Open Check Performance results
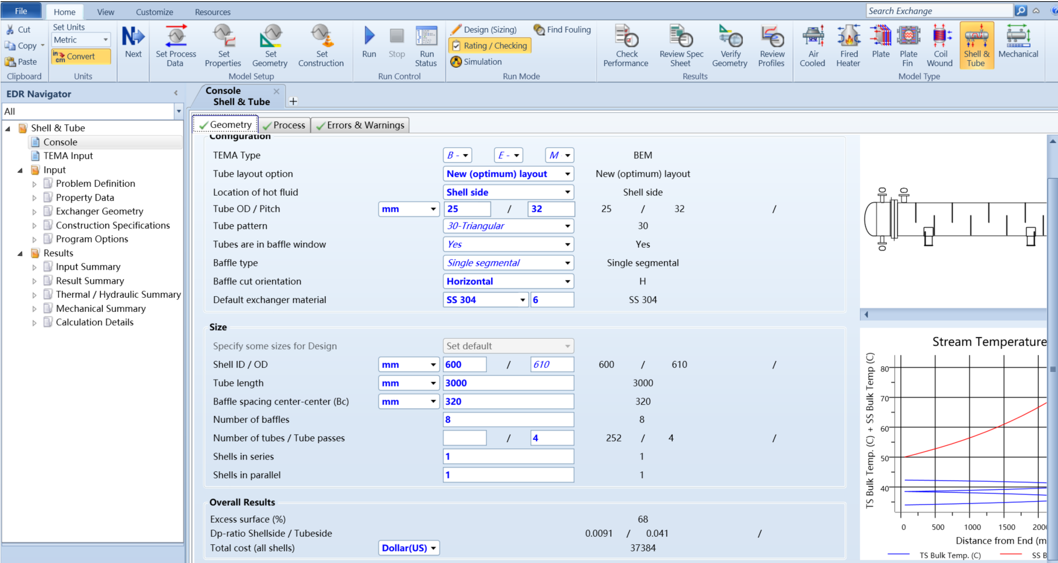The height and width of the screenshot is (563, 1058). (x=626, y=46)
